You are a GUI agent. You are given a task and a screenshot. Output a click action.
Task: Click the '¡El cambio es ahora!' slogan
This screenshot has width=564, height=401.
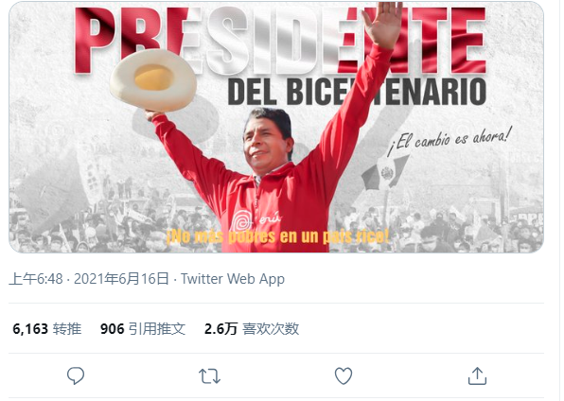pyautogui.click(x=449, y=140)
